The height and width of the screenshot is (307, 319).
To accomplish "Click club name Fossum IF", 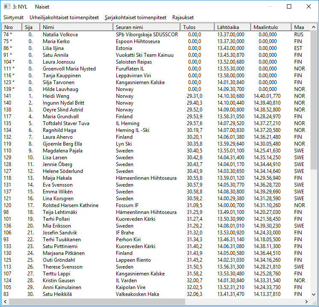I will [127, 205].
